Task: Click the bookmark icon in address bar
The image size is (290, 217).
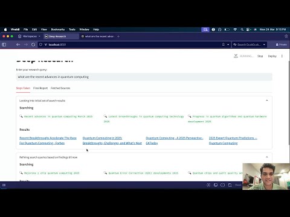Action: click(223, 45)
